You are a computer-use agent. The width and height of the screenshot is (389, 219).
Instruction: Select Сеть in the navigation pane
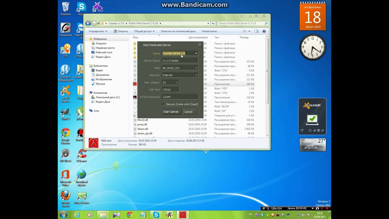96,111
